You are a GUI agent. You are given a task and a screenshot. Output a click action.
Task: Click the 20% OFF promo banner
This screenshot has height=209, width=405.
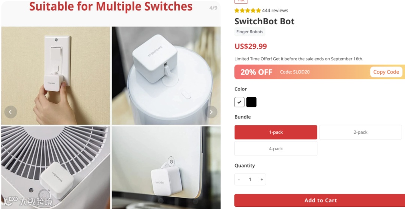click(x=320, y=72)
